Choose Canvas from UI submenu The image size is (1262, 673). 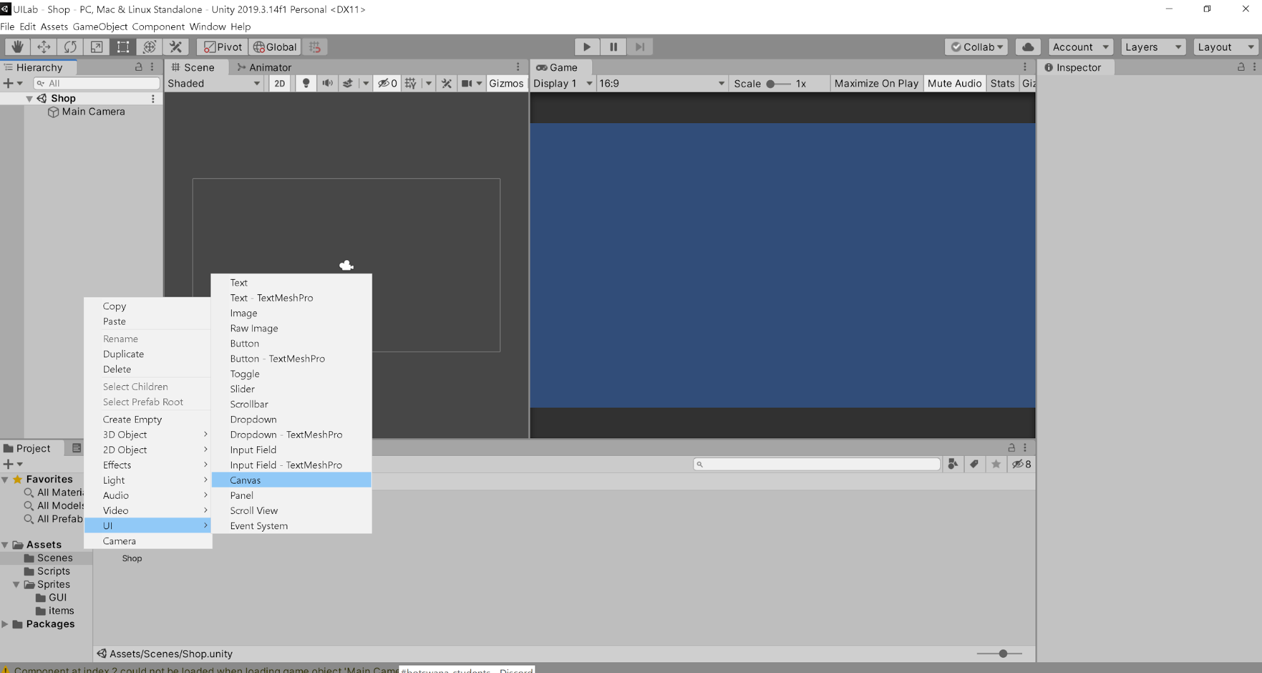(291, 480)
